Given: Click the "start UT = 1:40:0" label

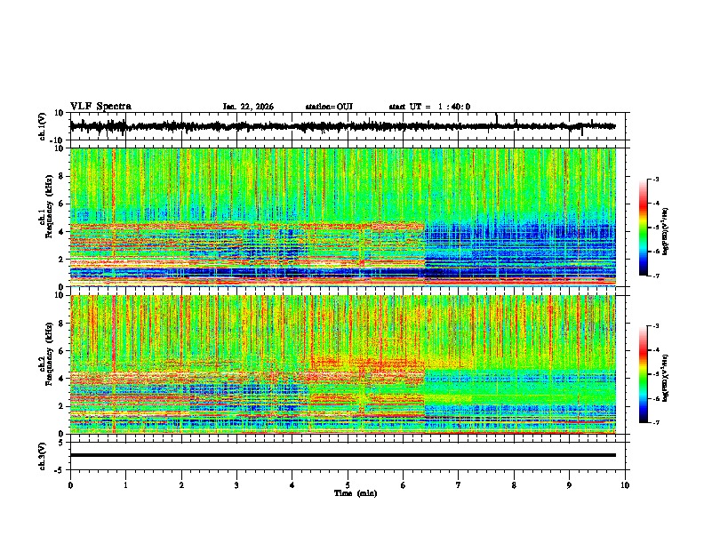Looking at the screenshot, I should [429, 107].
